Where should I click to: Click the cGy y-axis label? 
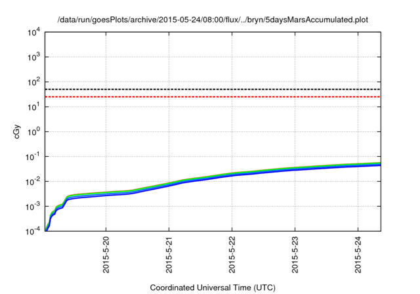click(16, 132)
